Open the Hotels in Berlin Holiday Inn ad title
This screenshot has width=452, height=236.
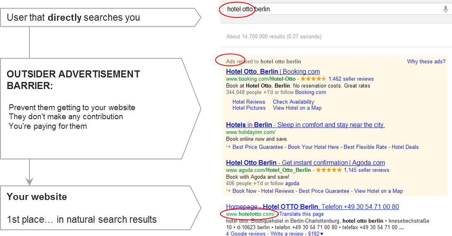(x=305, y=125)
